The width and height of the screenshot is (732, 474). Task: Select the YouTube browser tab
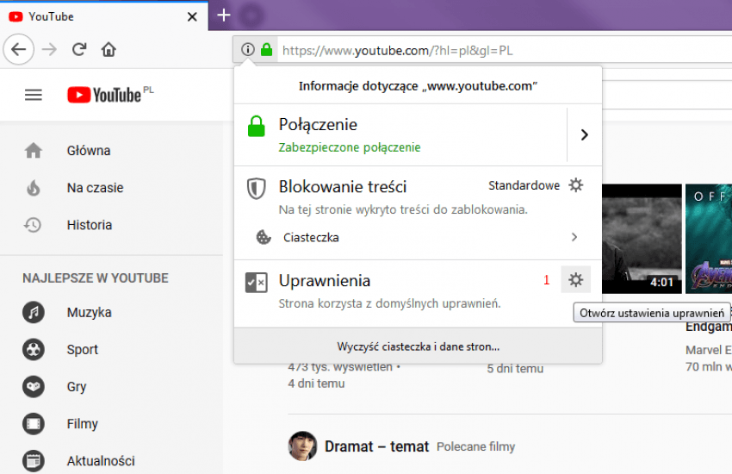(103, 16)
